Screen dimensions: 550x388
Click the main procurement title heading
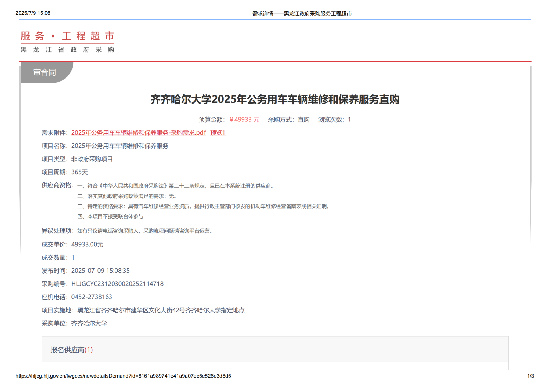click(x=275, y=99)
